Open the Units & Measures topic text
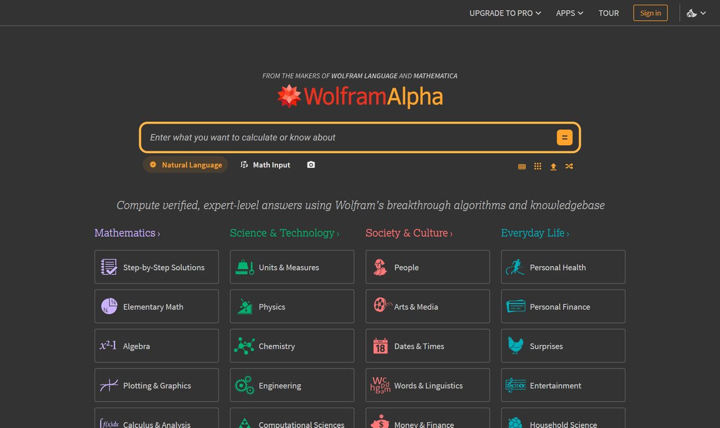This screenshot has width=720, height=428. (x=289, y=268)
